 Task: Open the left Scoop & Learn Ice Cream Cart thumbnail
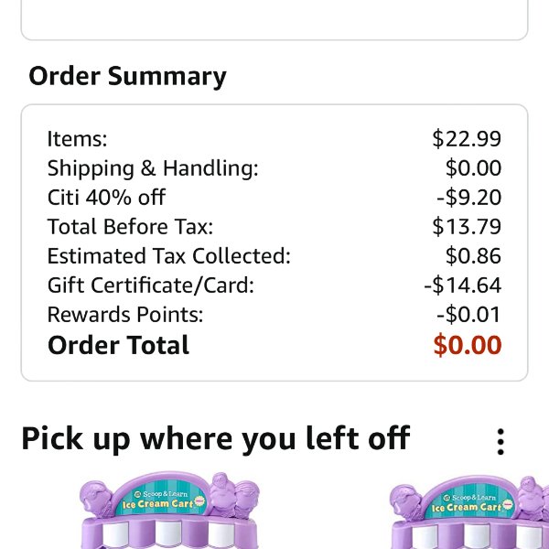click(170, 510)
